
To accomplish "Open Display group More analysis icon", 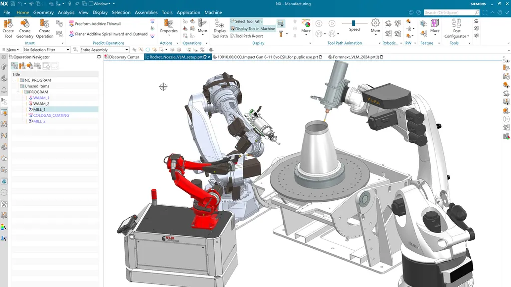I will point(306,27).
